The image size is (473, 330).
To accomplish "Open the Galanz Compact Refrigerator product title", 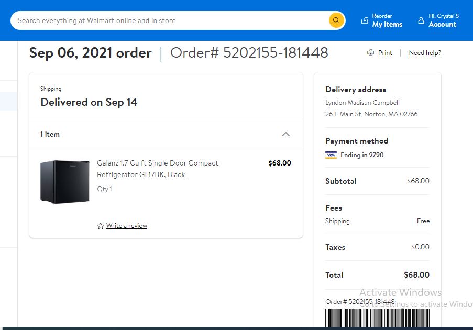I will coord(158,169).
